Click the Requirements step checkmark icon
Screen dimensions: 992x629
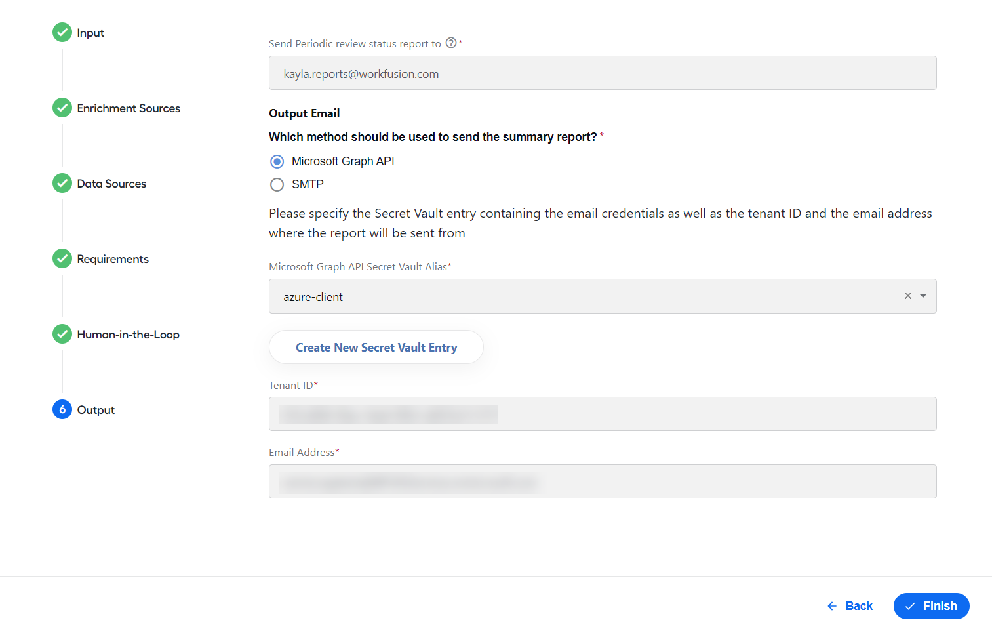pos(62,258)
